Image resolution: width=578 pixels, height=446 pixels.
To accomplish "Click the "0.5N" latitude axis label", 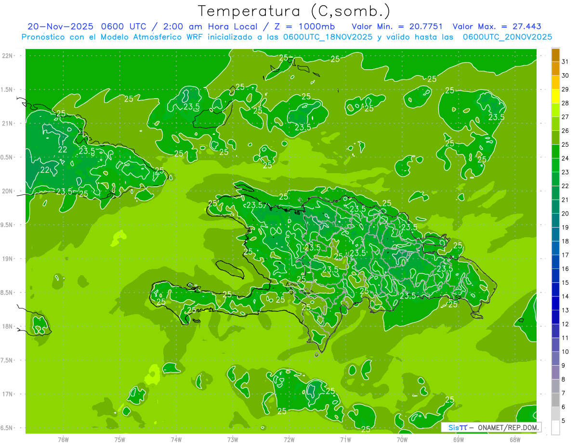I will [7, 157].
